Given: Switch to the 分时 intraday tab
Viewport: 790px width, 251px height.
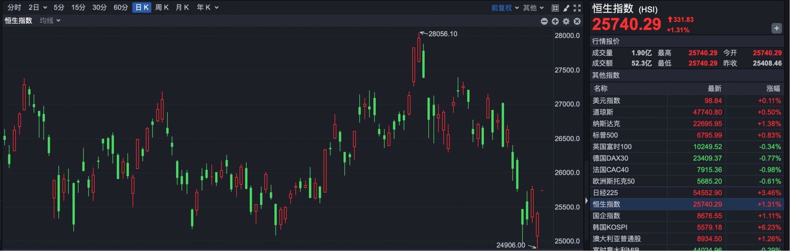Looking at the screenshot, I should pos(14,7).
